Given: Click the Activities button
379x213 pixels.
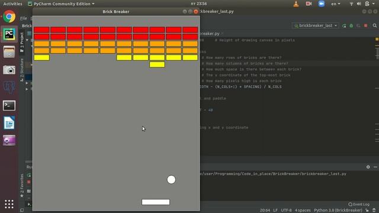Looking at the screenshot, I should [x=12, y=4].
